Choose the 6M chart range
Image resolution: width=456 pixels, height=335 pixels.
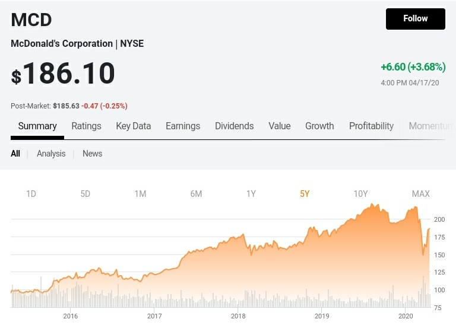click(196, 194)
